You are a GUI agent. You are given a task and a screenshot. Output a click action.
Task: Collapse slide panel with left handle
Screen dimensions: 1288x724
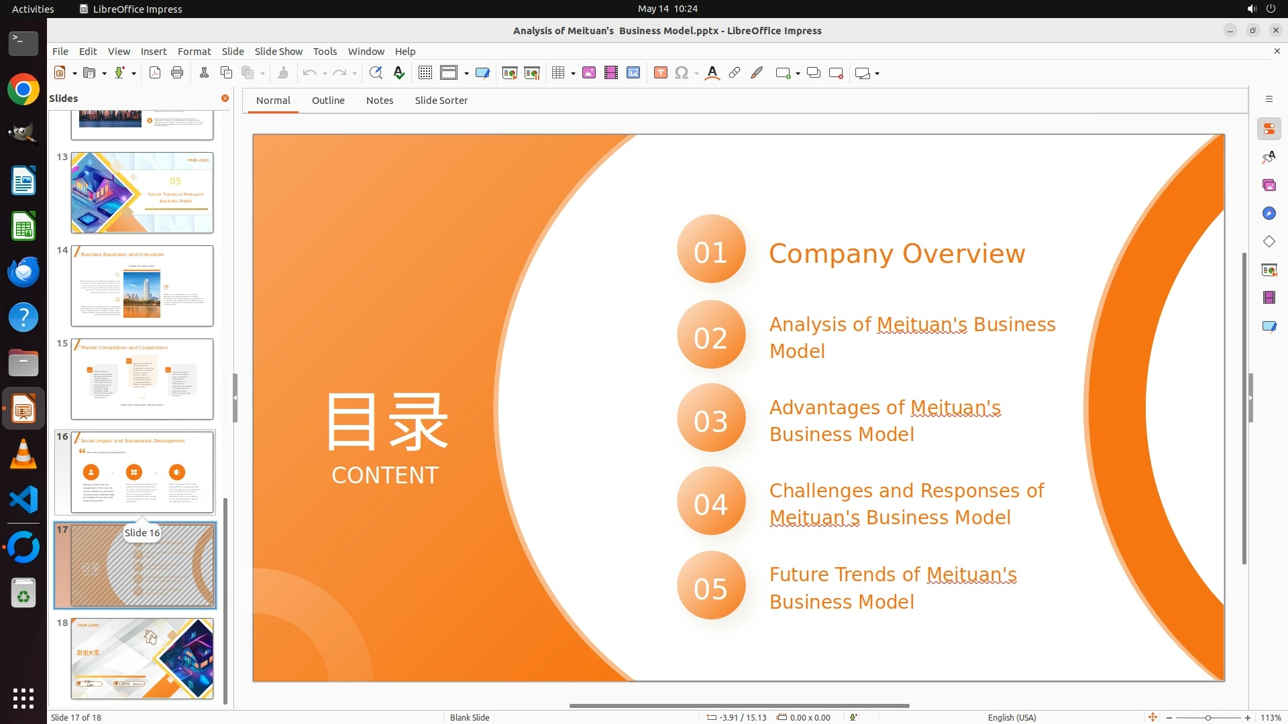click(x=235, y=398)
